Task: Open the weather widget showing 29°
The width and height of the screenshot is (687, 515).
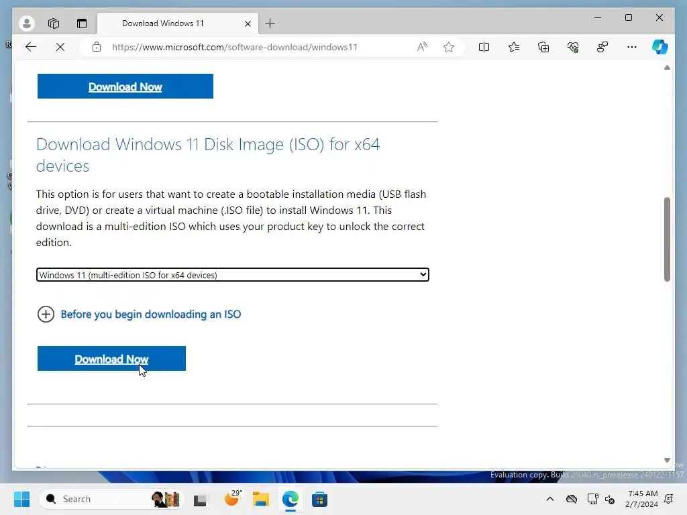Action: click(232, 498)
